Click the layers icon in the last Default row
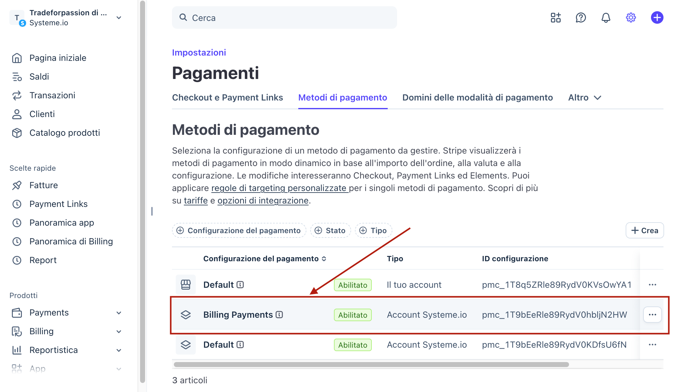The width and height of the screenshot is (686, 392). coord(186,345)
